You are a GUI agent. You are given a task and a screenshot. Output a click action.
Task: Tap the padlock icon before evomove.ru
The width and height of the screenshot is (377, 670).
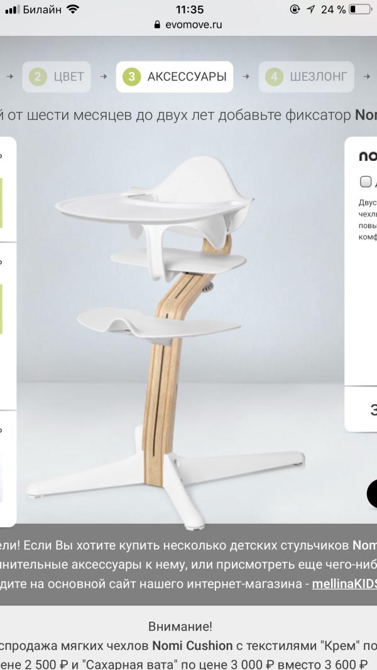[158, 25]
